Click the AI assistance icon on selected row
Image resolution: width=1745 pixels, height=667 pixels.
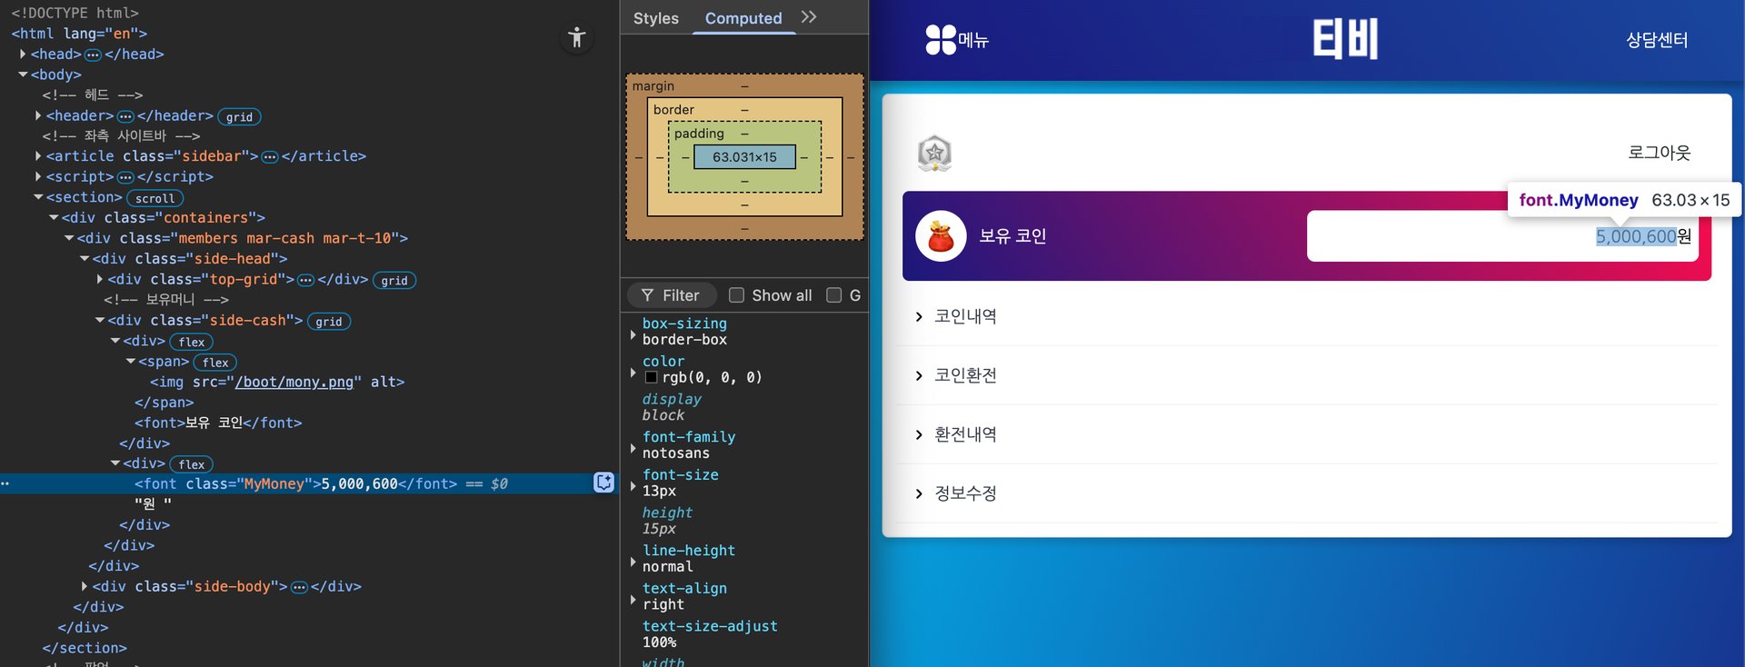603,483
